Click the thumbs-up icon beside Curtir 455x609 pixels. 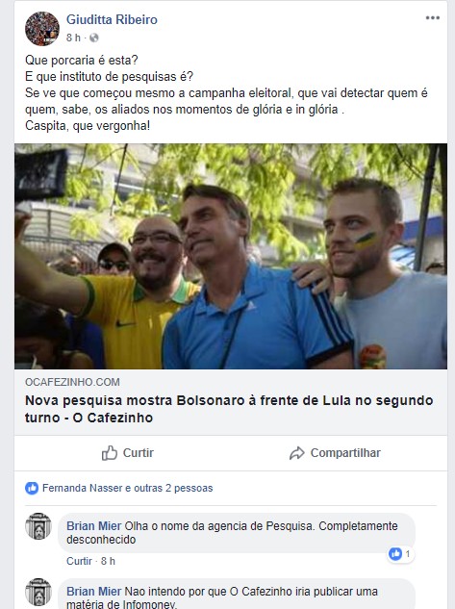pyautogui.click(x=110, y=453)
